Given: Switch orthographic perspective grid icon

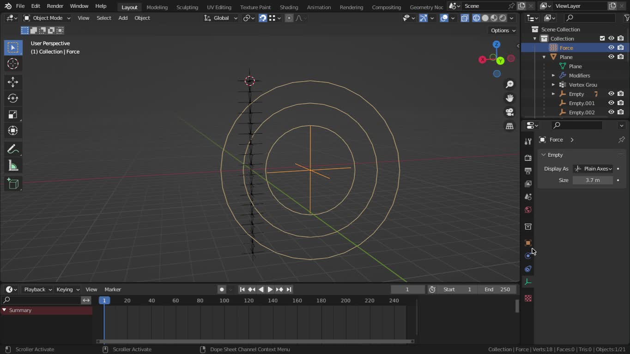Looking at the screenshot, I should (x=509, y=126).
